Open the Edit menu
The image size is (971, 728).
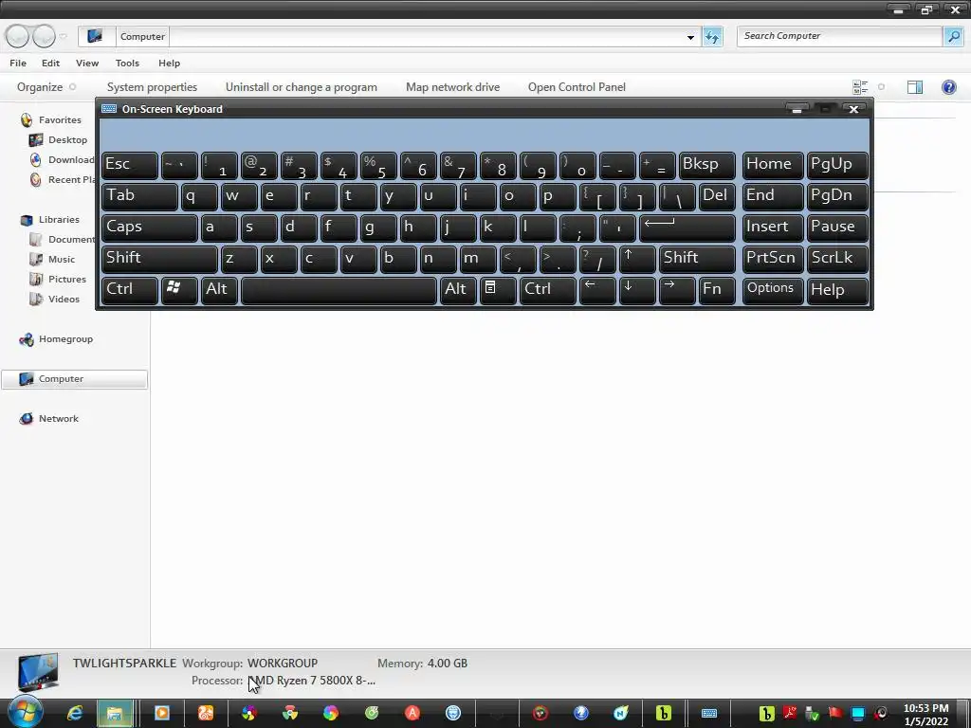pos(51,64)
